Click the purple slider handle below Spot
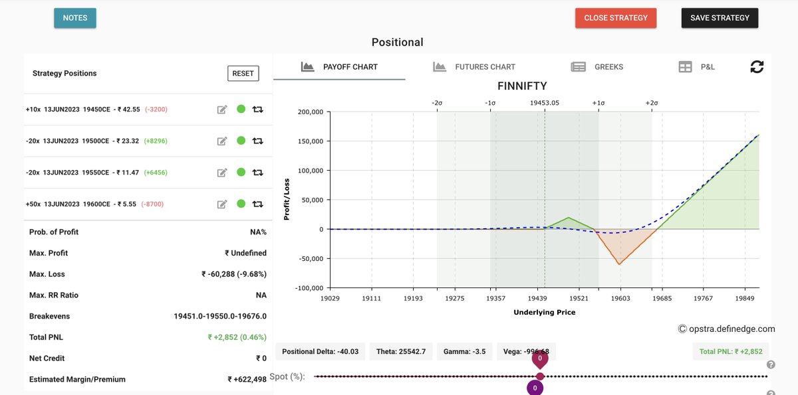Image resolution: width=798 pixels, height=395 pixels. coord(535,388)
